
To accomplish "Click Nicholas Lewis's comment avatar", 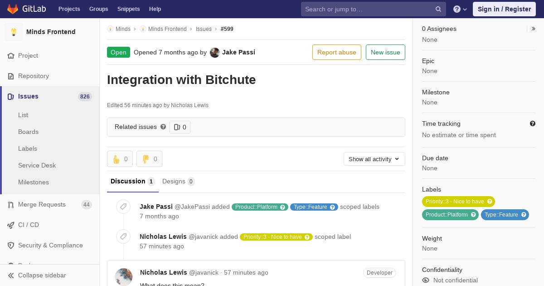I will pos(123,277).
